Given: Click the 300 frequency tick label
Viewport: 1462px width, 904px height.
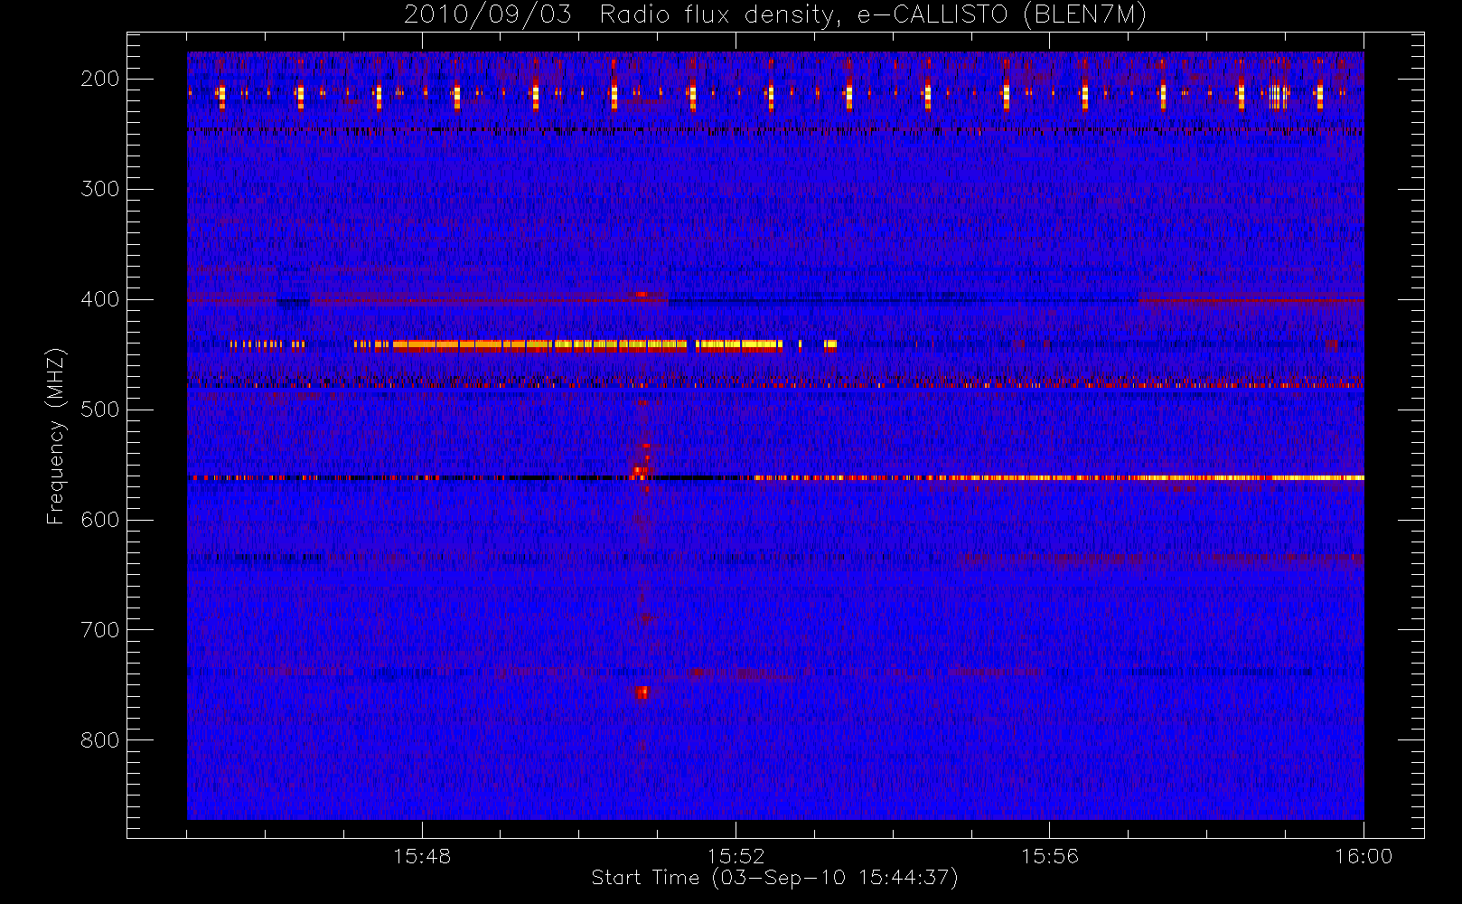Looking at the screenshot, I should (100, 189).
